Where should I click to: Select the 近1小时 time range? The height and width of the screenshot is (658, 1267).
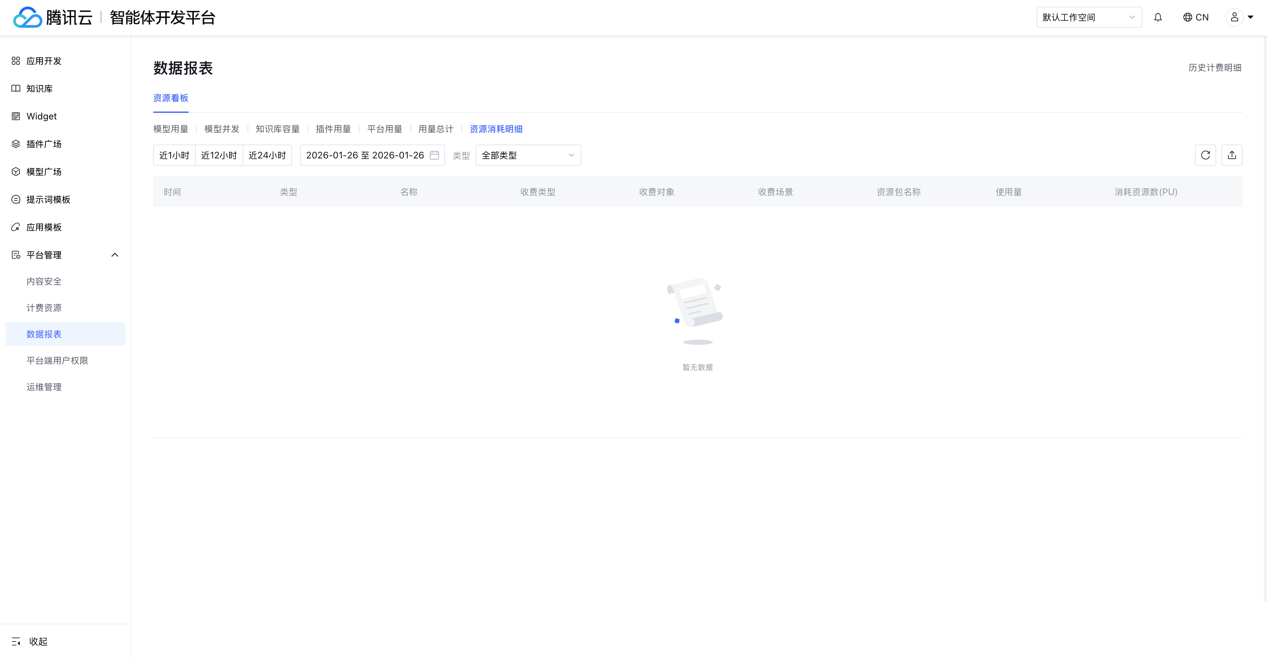click(x=174, y=155)
